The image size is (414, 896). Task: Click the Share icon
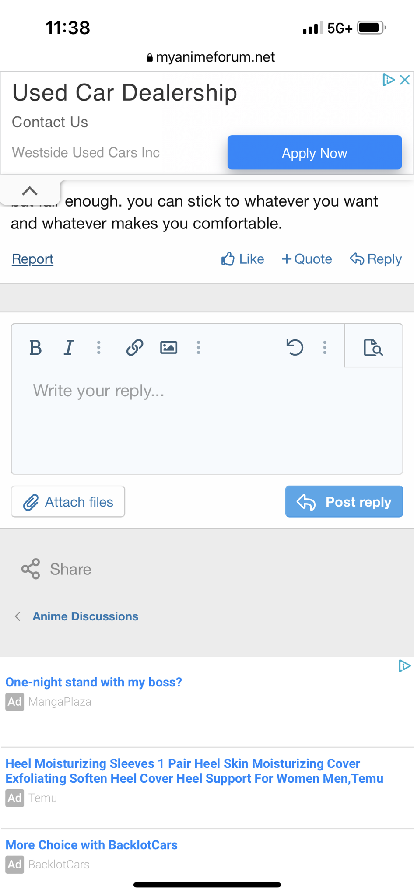point(31,569)
